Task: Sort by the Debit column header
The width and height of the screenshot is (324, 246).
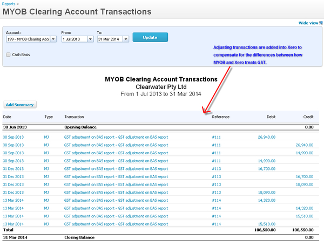Action: (x=271, y=117)
